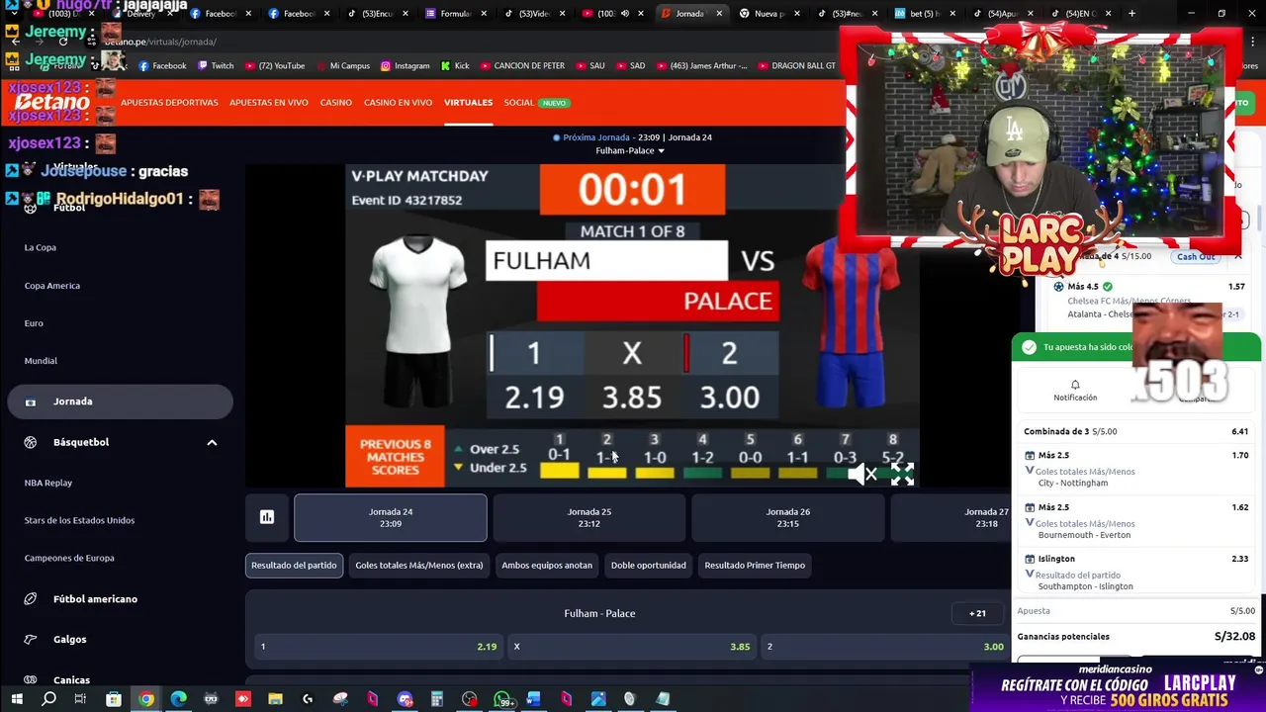Viewport: 1266px width, 712px height.
Task: Open Instagram bookmark
Action: [x=405, y=66]
